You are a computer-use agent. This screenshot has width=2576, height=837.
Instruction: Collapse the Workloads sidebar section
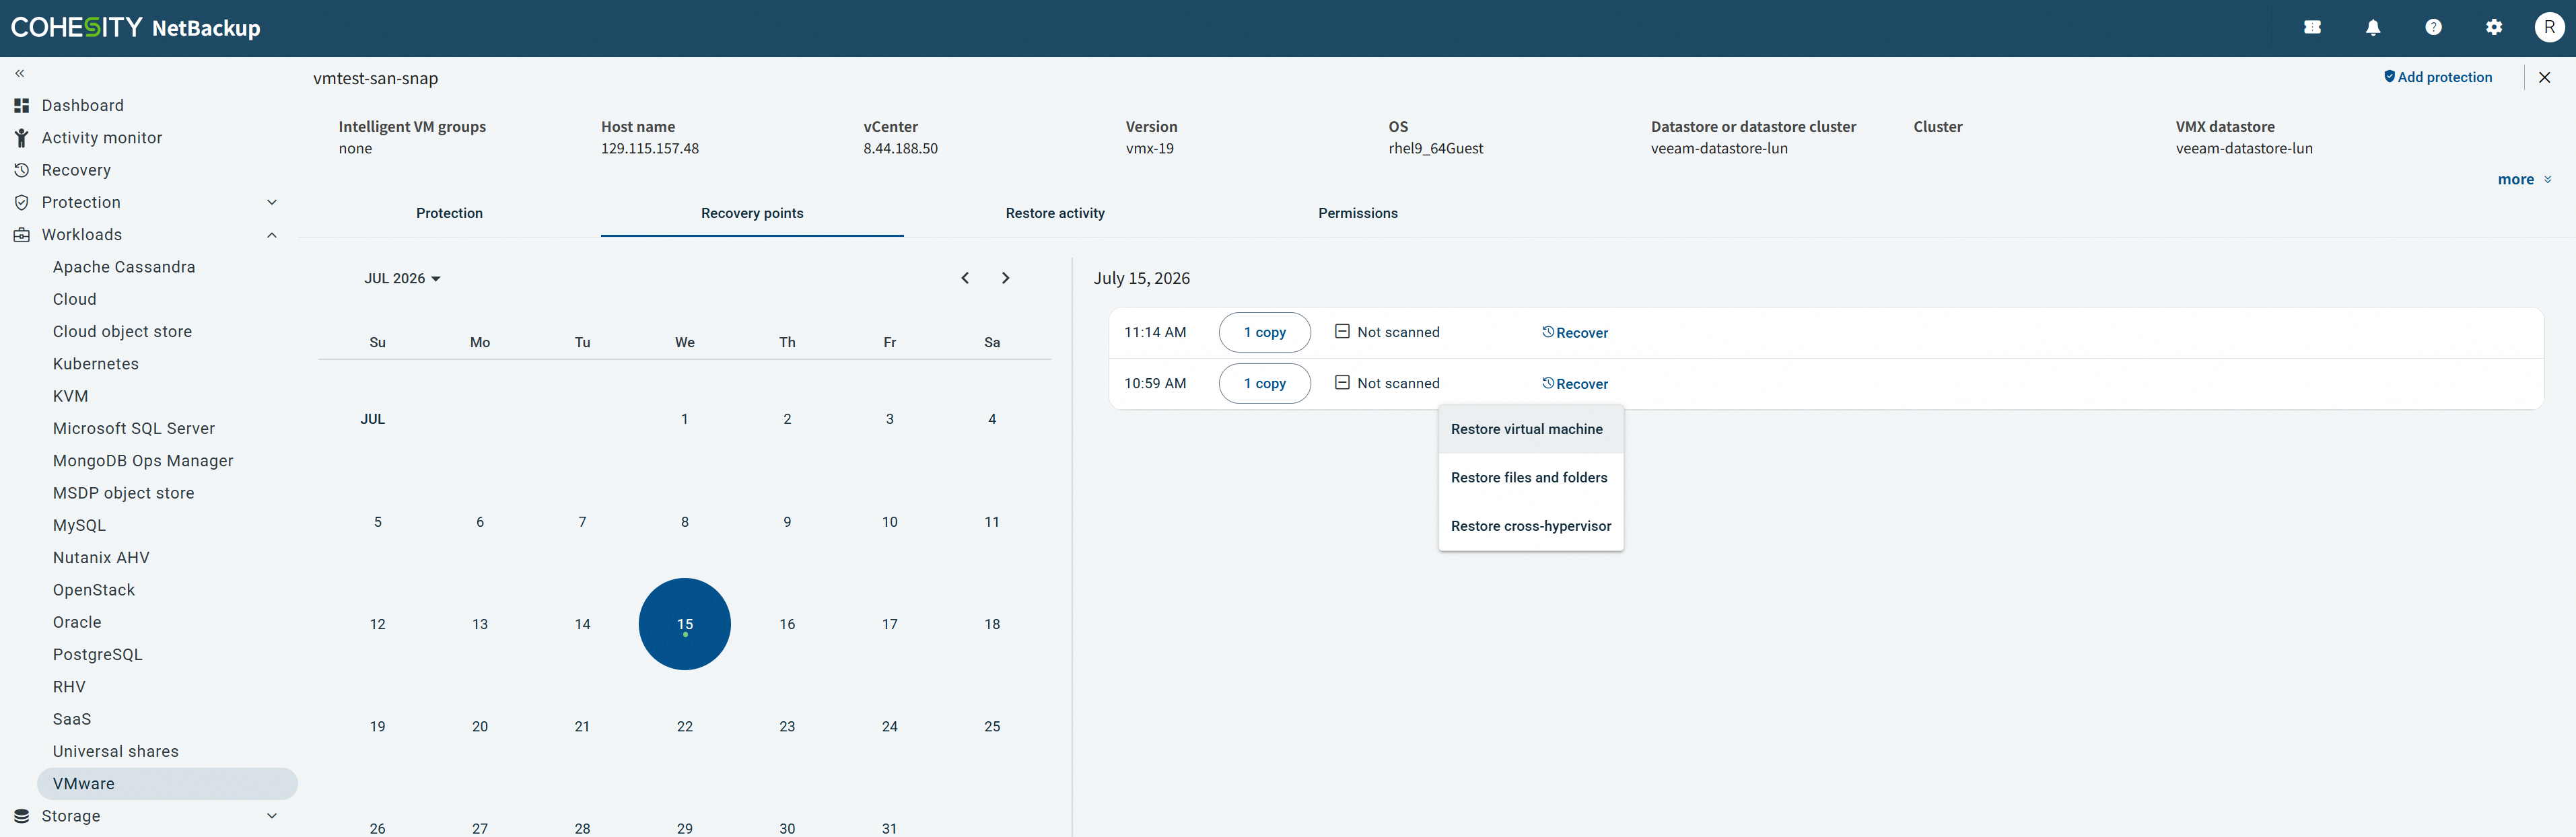[272, 235]
